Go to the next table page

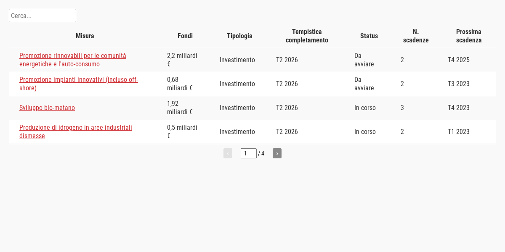[277, 153]
